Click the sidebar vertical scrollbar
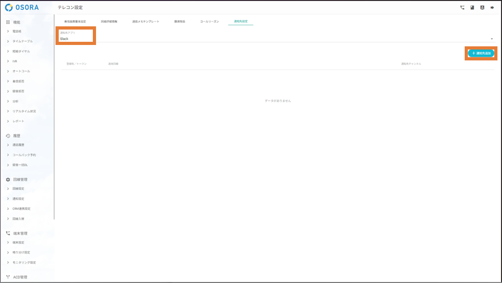 54,118
